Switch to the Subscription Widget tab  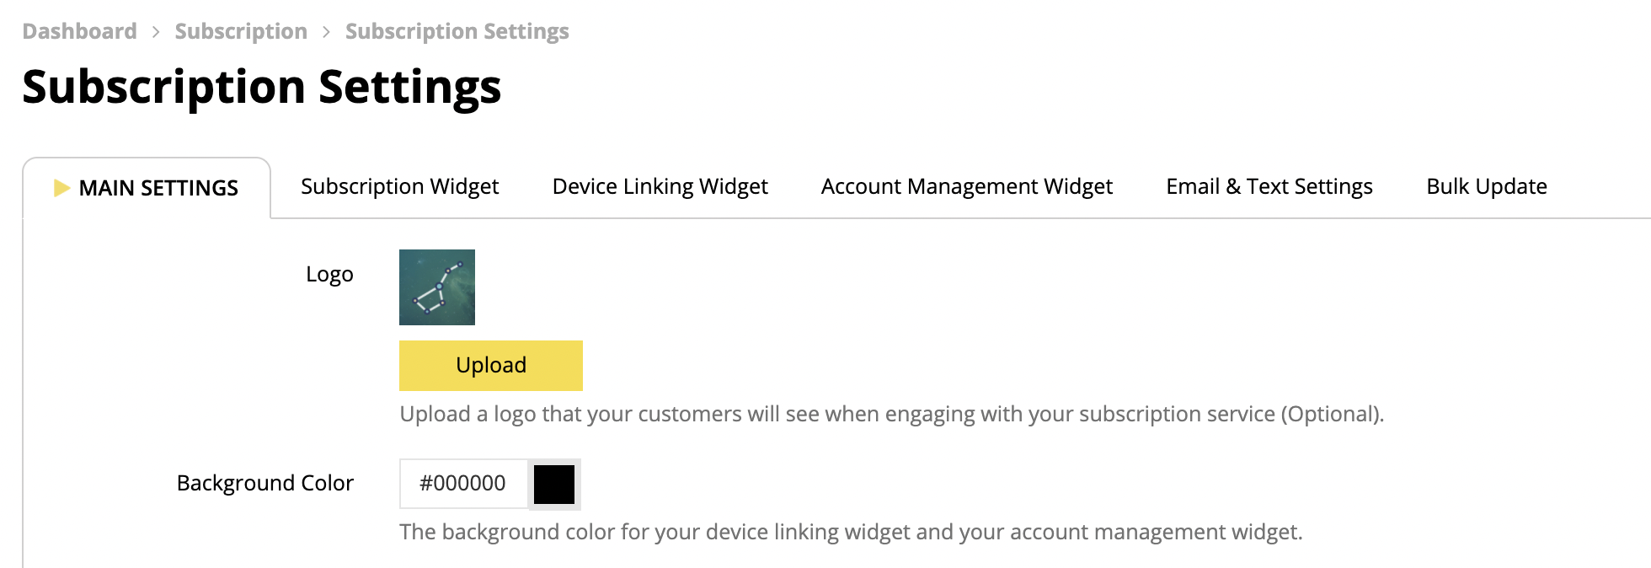pyautogui.click(x=399, y=186)
